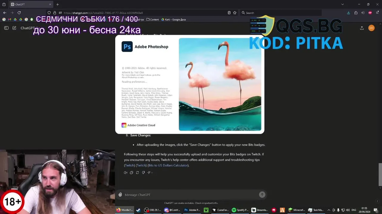Viewport: 382px width, 214px height.
Task: Click the microphone icon in system tray
Action: click(338, 210)
